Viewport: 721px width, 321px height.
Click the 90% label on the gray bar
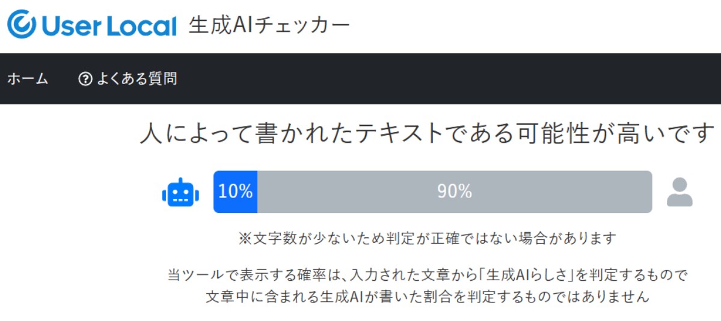[x=455, y=192]
